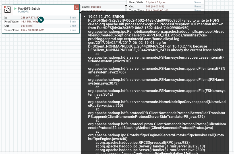The image size is (234, 154).
Task: Click the 5 min label in Tasks/Time row of PutHDFS-Subdir
Action: (x=73, y=30)
